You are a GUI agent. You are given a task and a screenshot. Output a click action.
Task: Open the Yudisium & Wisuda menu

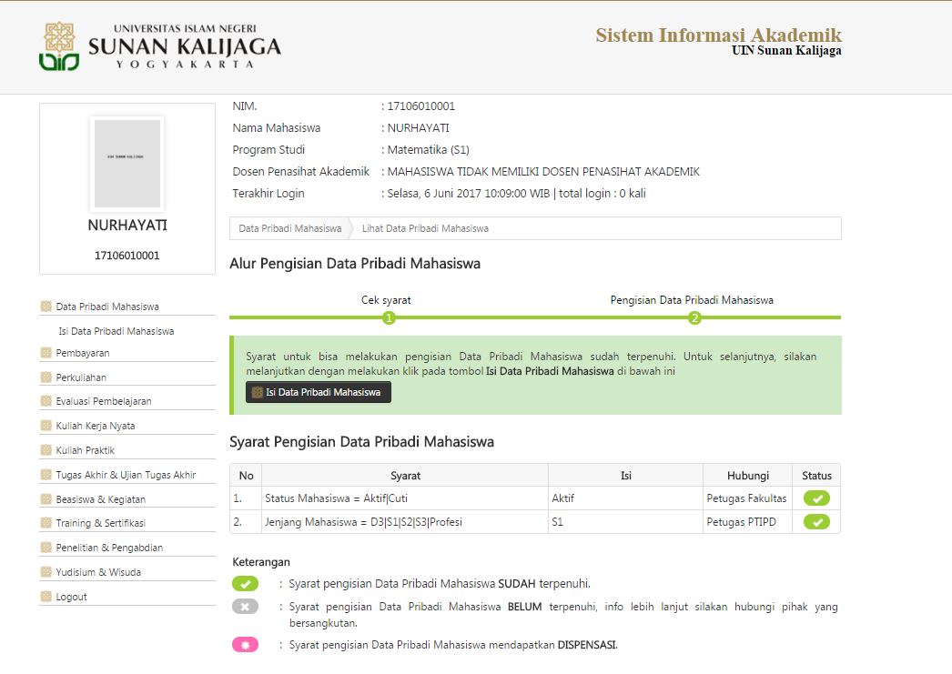point(98,572)
